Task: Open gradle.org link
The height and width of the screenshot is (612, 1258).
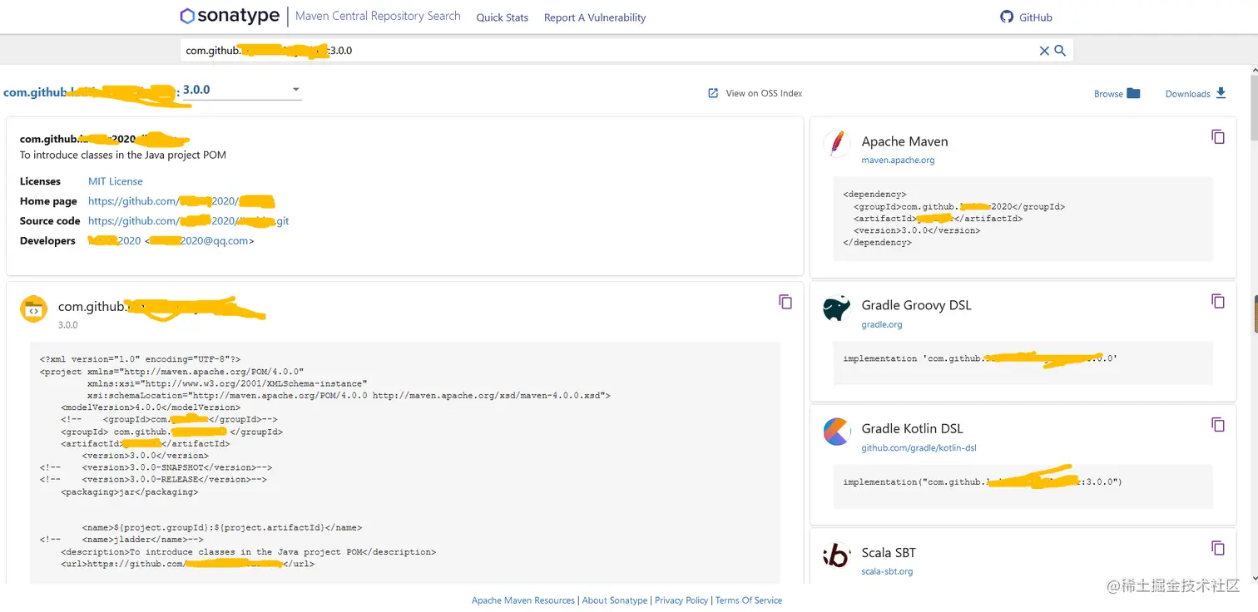Action: (x=882, y=325)
